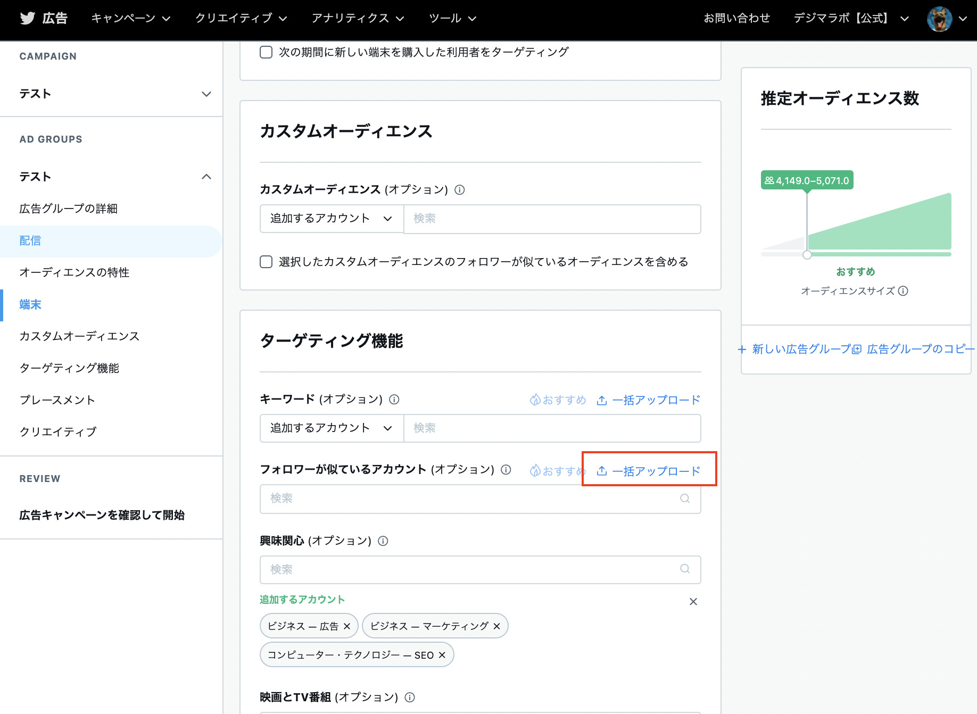Open 追加するアカウント dropdown in keyword section

(331, 428)
